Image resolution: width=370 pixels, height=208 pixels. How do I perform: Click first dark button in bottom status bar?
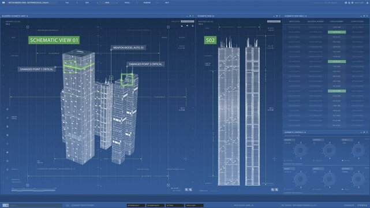point(136,206)
